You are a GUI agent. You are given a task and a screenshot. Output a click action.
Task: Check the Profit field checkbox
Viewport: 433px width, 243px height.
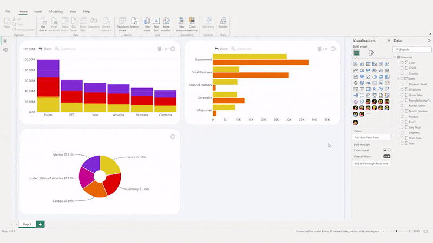(x=402, y=122)
